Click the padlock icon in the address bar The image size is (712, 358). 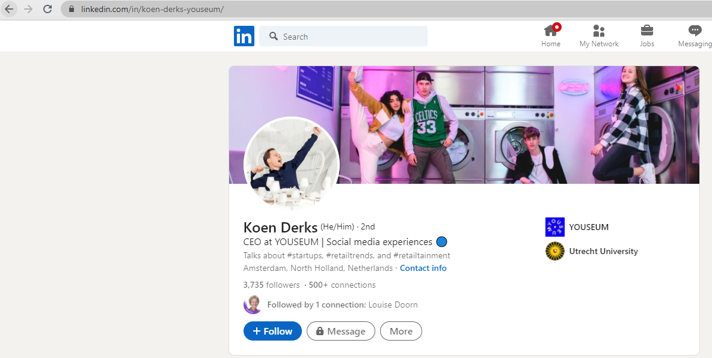pyautogui.click(x=71, y=10)
